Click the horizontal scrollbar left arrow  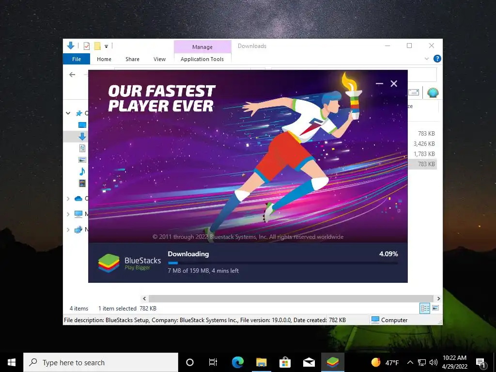pyautogui.click(x=144, y=298)
